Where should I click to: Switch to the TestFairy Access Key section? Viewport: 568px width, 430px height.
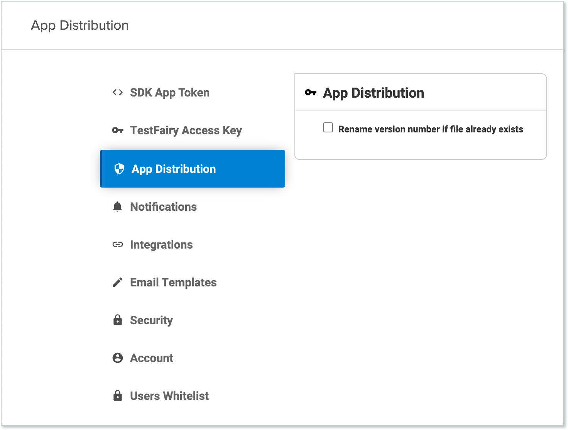pyautogui.click(x=186, y=130)
